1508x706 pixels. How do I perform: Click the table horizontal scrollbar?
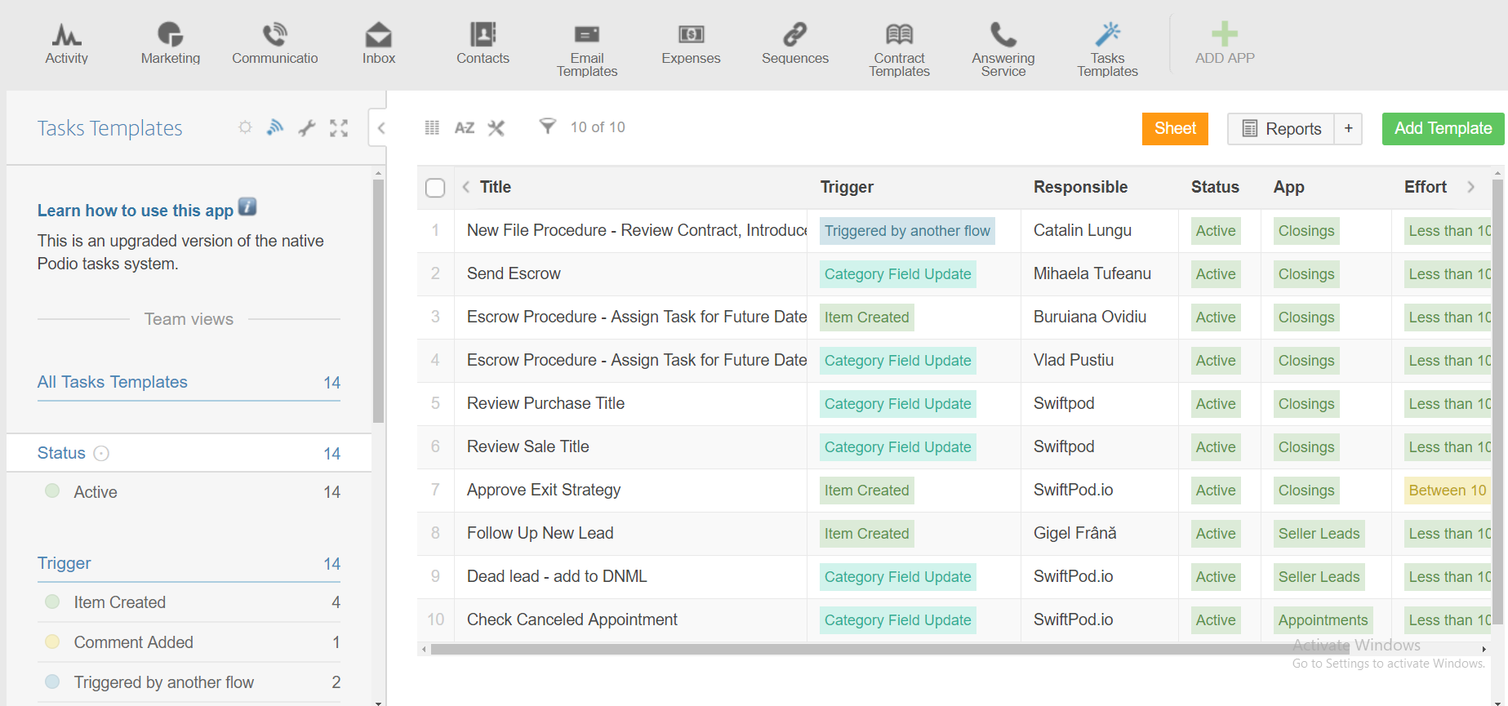890,650
